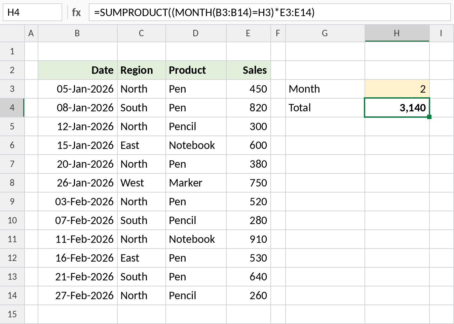Select date cell 05-Jan-2026
This screenshot has height=324, width=454.
[x=78, y=89]
